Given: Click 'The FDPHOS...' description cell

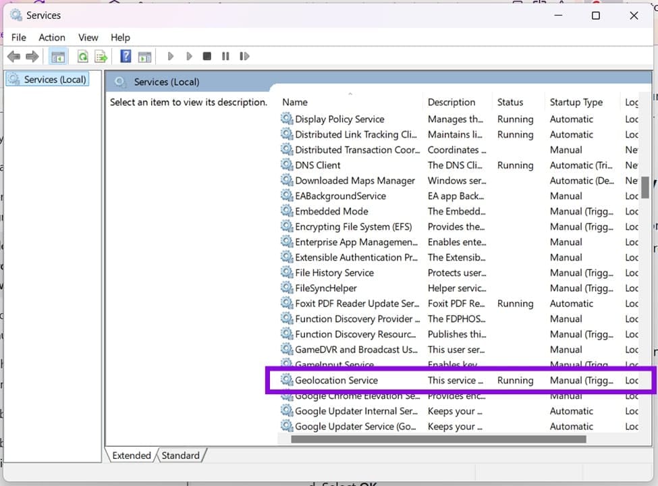Looking at the screenshot, I should point(457,319).
